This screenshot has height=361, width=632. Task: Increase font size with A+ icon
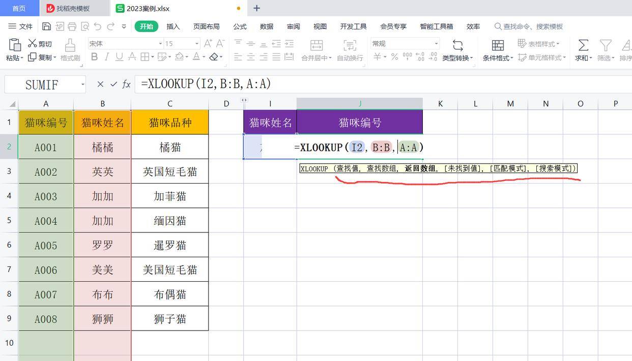coord(208,44)
